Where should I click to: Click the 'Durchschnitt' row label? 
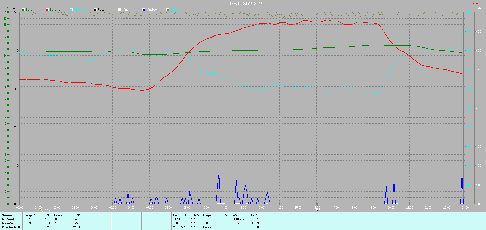pyautogui.click(x=11, y=227)
